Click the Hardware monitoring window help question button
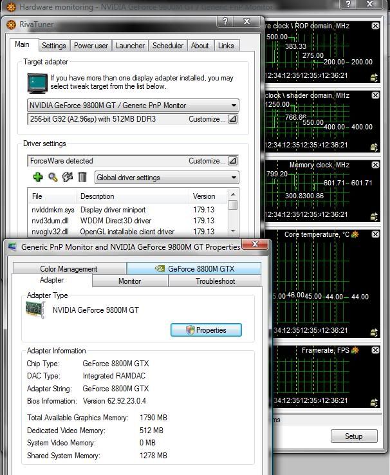This screenshot has width=390, height=475. [x=348, y=4]
